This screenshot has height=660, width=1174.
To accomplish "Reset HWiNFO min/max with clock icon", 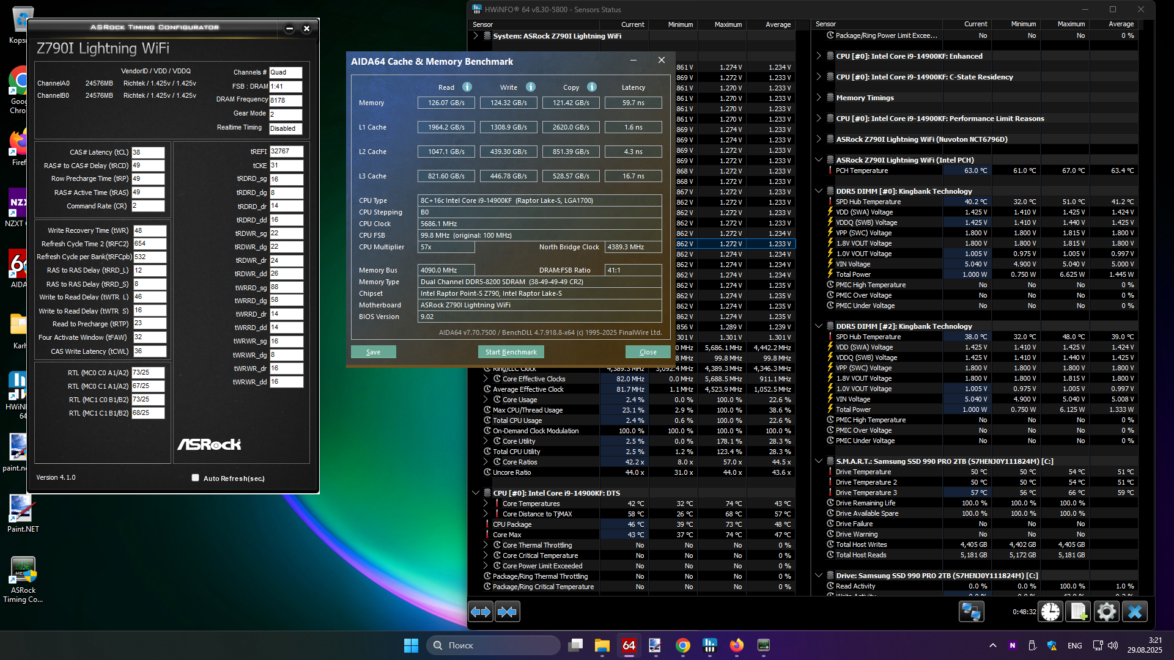I will click(x=1050, y=612).
